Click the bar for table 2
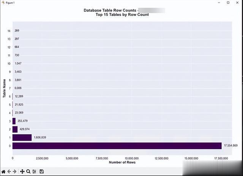 pyautogui.click(x=15, y=129)
